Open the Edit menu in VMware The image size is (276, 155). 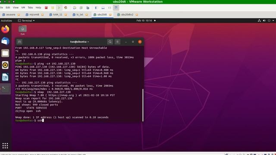tap(8, 8)
